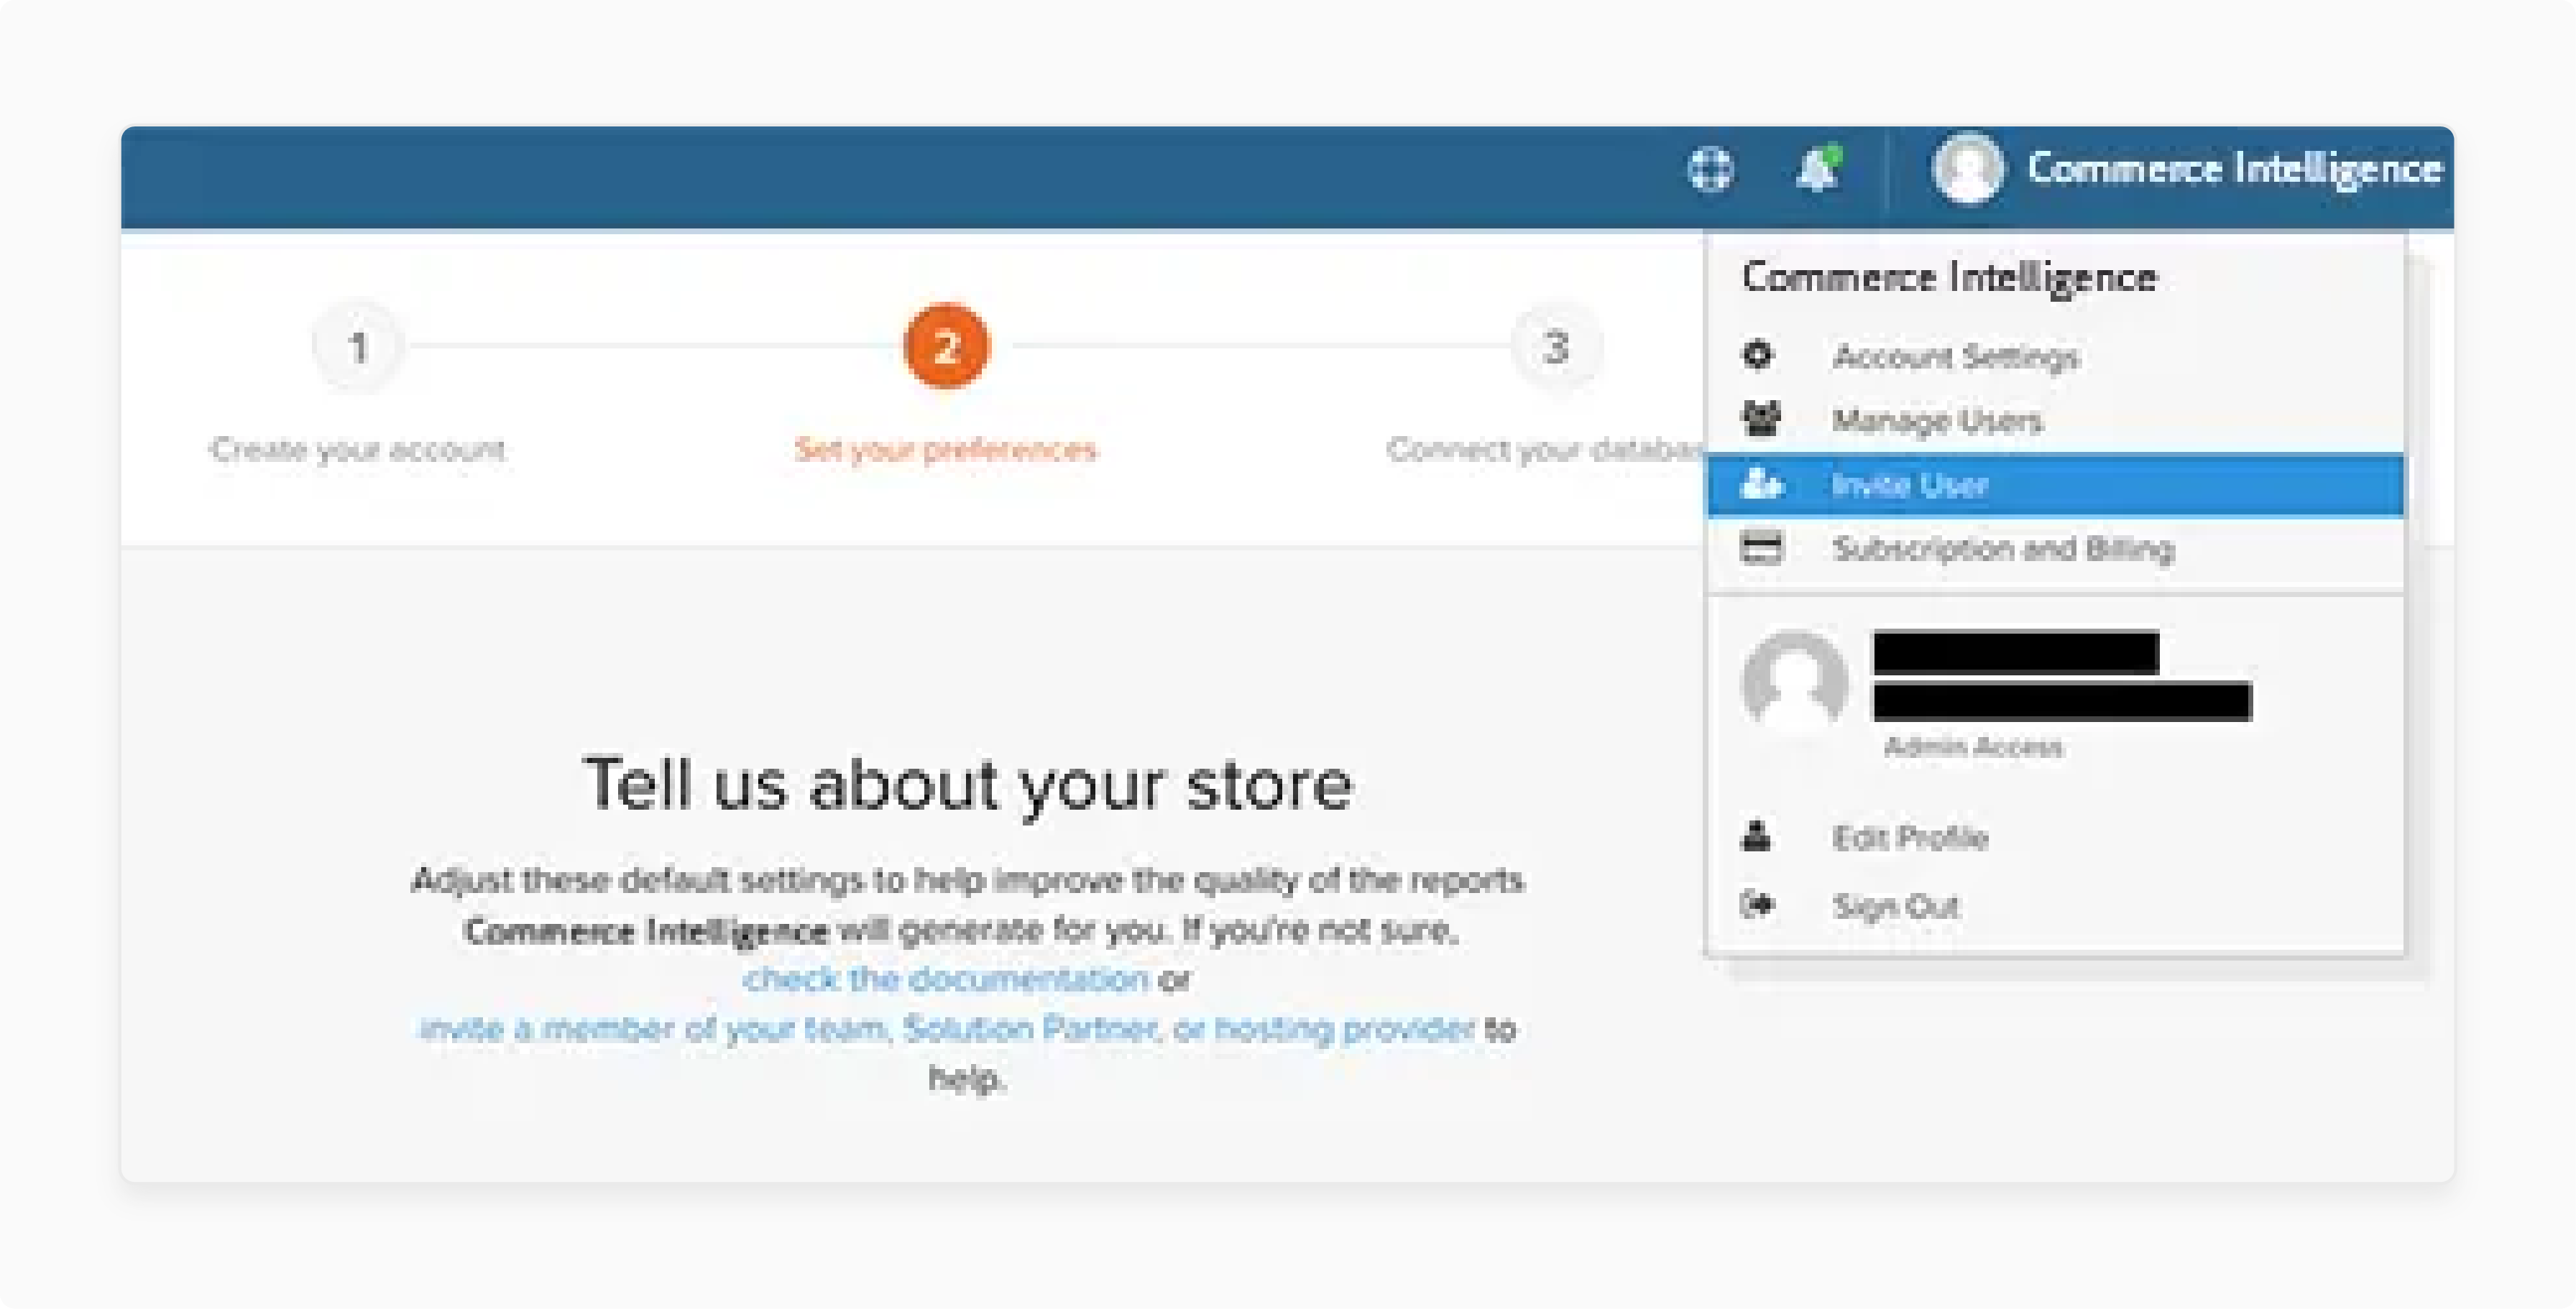Click the globe icon in the navigation bar
2576x1309 pixels.
tap(1711, 171)
